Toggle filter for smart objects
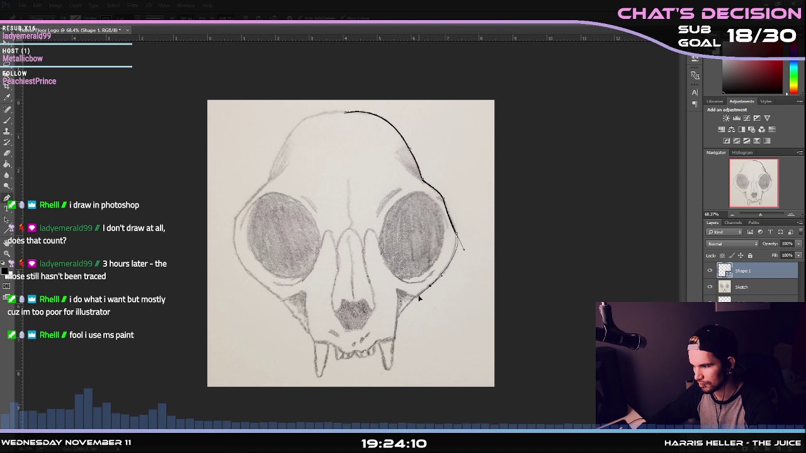 [790, 232]
